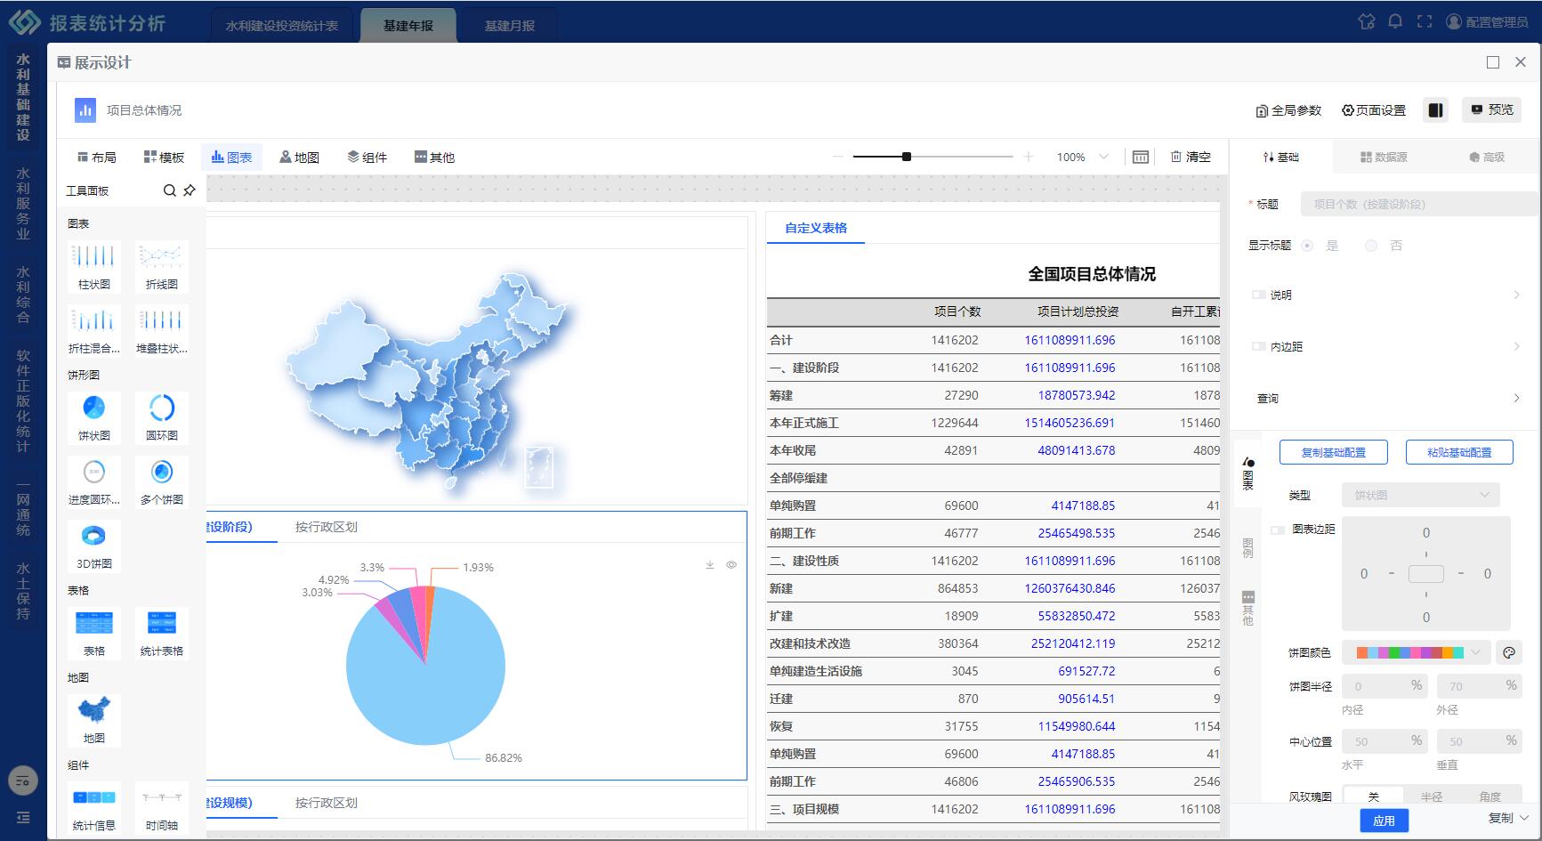Image resolution: width=1542 pixels, height=841 pixels.
Task: Click the zoom minus button
Action: 837,157
